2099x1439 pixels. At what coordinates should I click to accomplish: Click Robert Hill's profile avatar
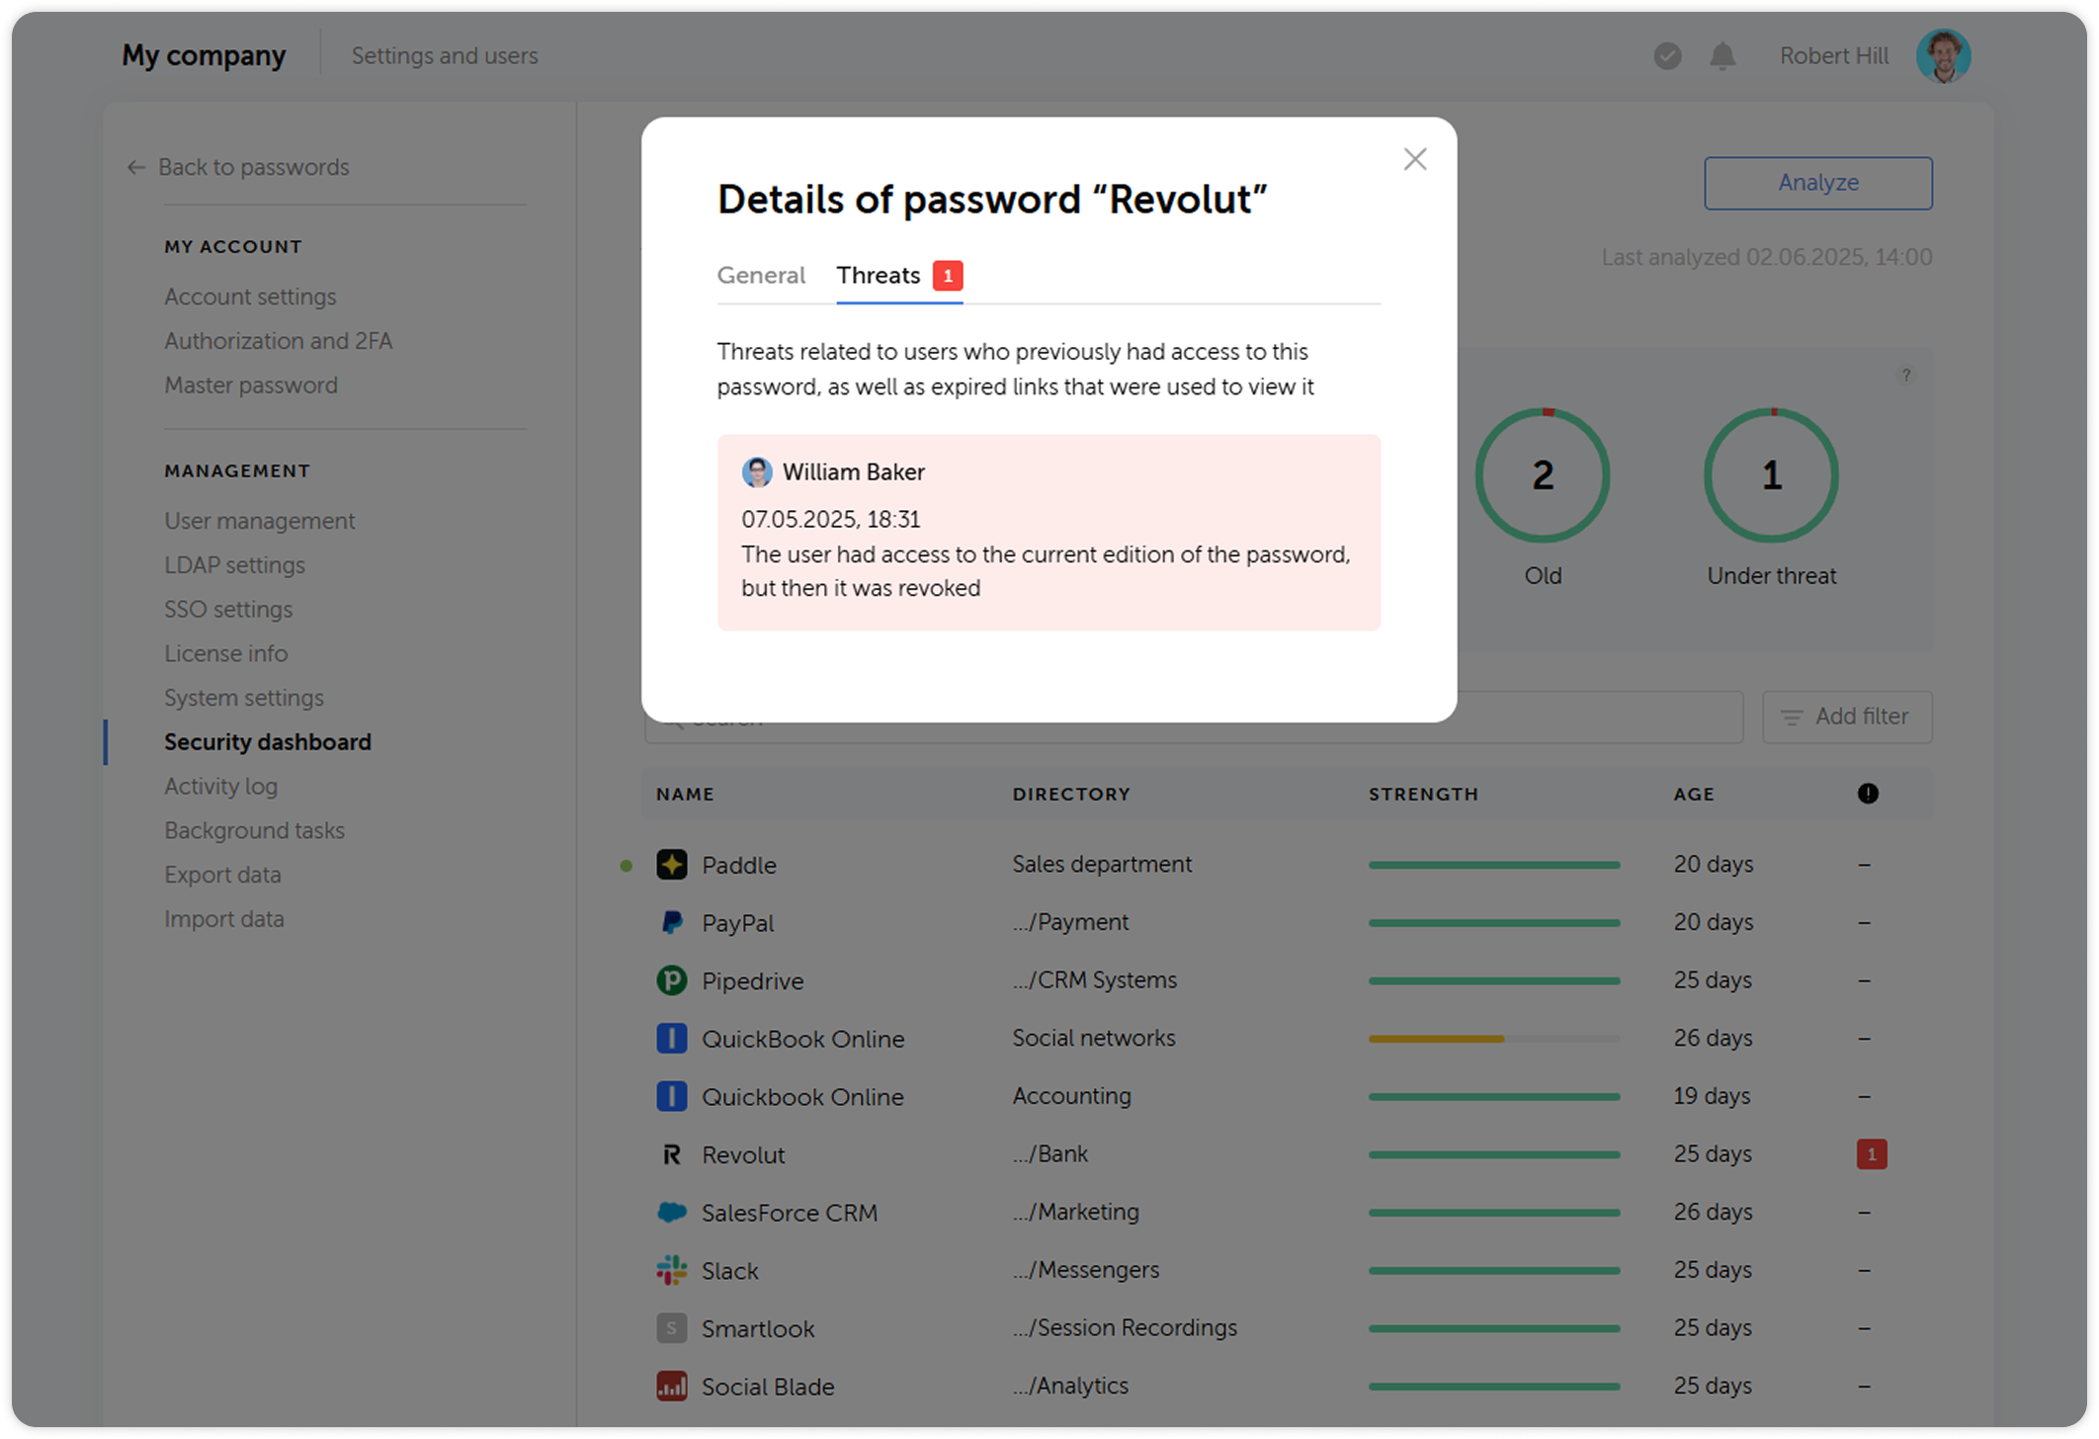[x=1943, y=56]
